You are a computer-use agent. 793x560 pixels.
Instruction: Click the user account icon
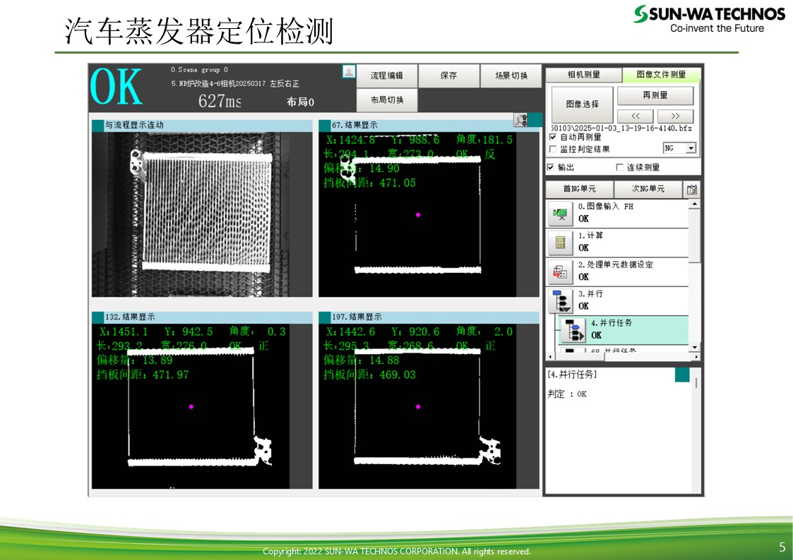[348, 71]
